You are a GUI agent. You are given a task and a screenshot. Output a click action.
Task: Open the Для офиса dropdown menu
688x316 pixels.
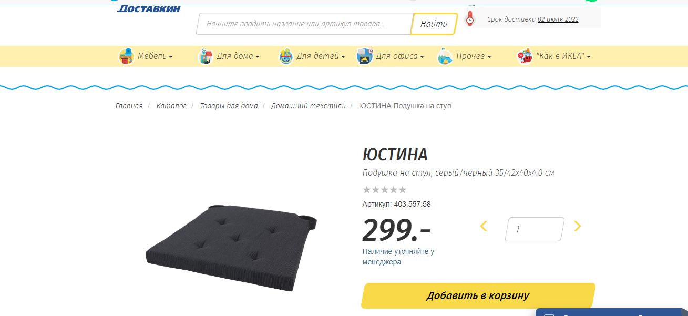coord(400,56)
